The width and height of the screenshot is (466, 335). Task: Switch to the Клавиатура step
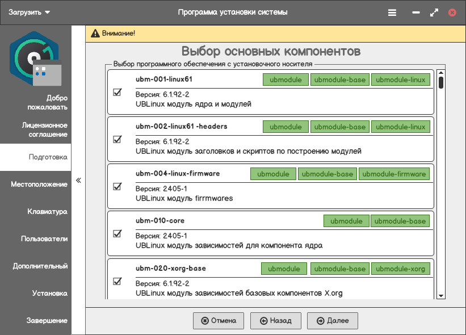click(x=47, y=212)
